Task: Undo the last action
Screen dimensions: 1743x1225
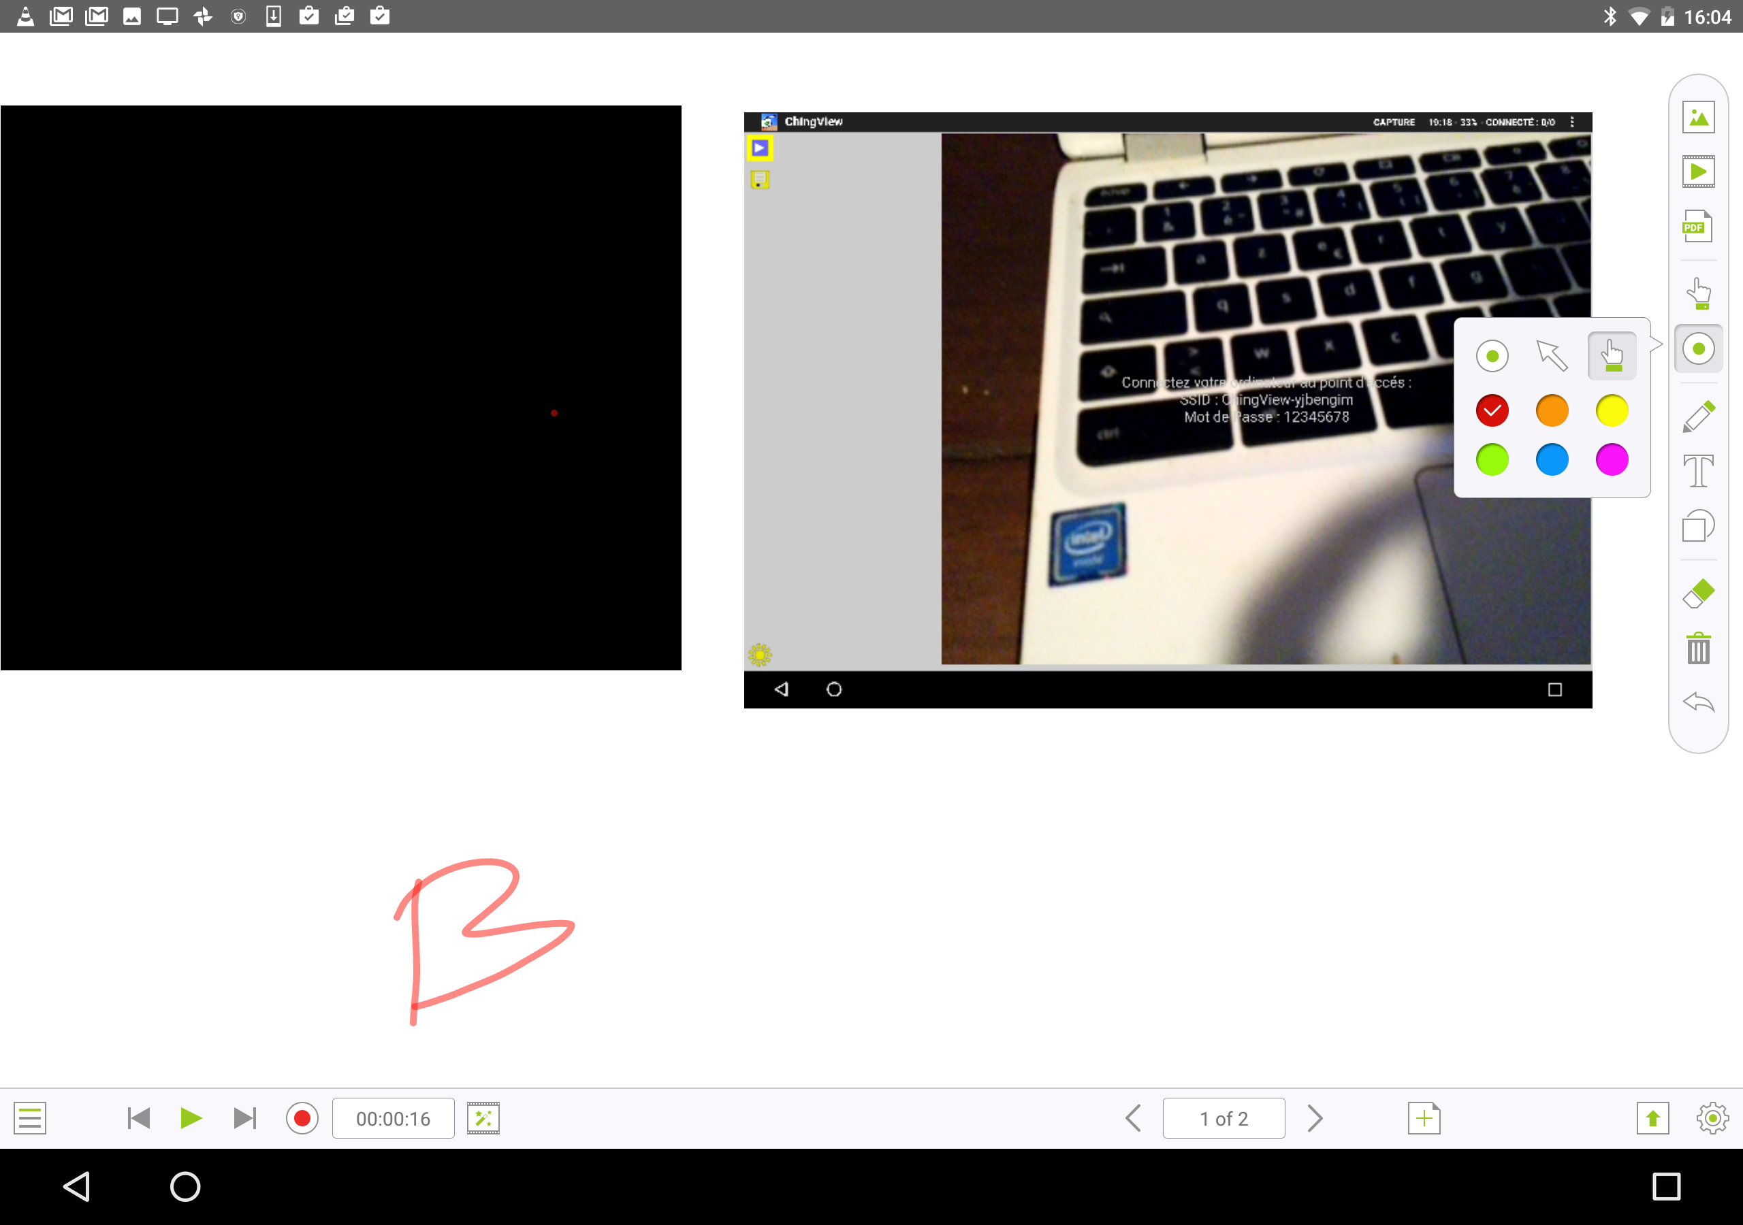Action: tap(1698, 703)
